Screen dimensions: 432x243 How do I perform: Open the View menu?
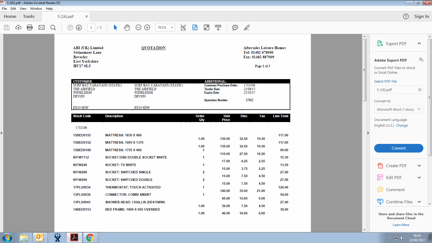click(x=23, y=9)
